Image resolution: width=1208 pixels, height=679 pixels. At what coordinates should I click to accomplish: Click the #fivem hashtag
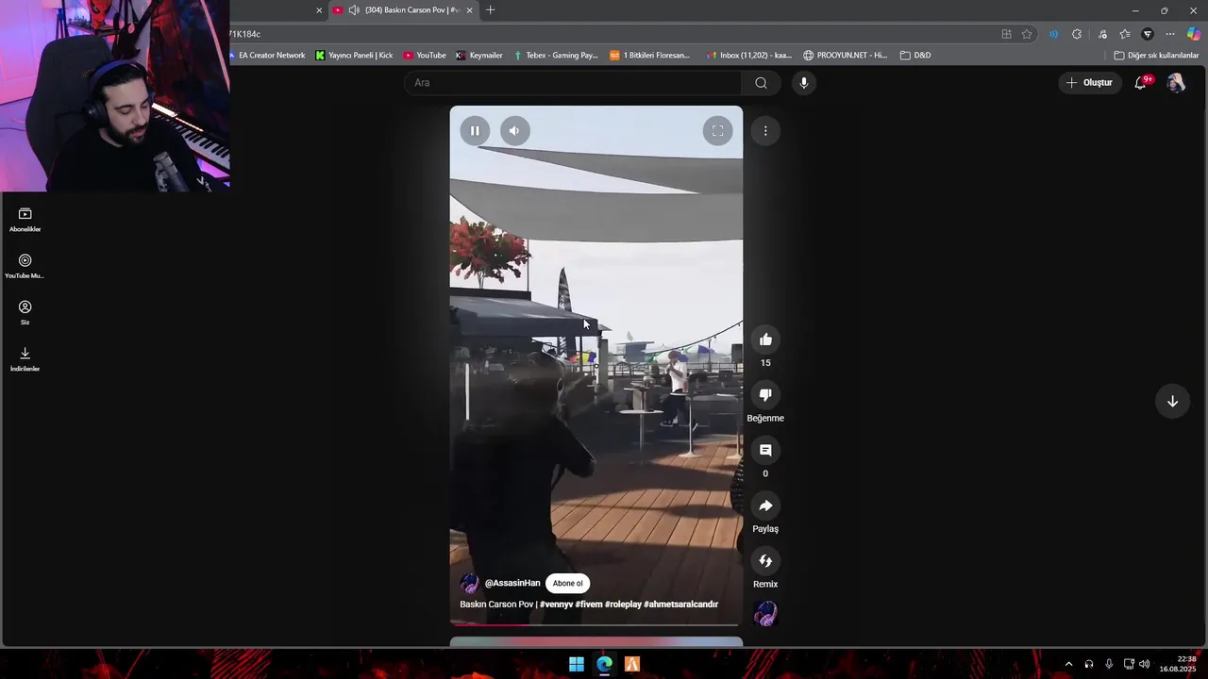pyautogui.click(x=589, y=604)
